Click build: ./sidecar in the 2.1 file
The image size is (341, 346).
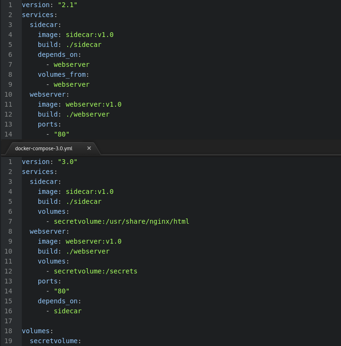point(70,45)
